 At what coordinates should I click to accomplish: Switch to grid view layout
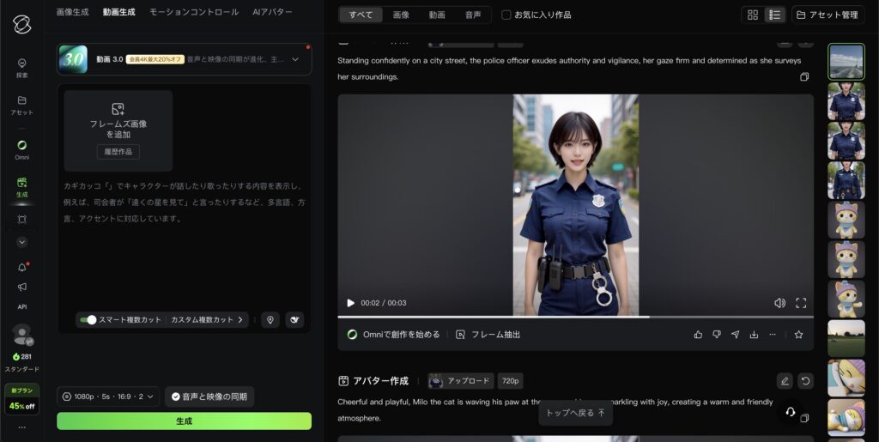click(753, 15)
